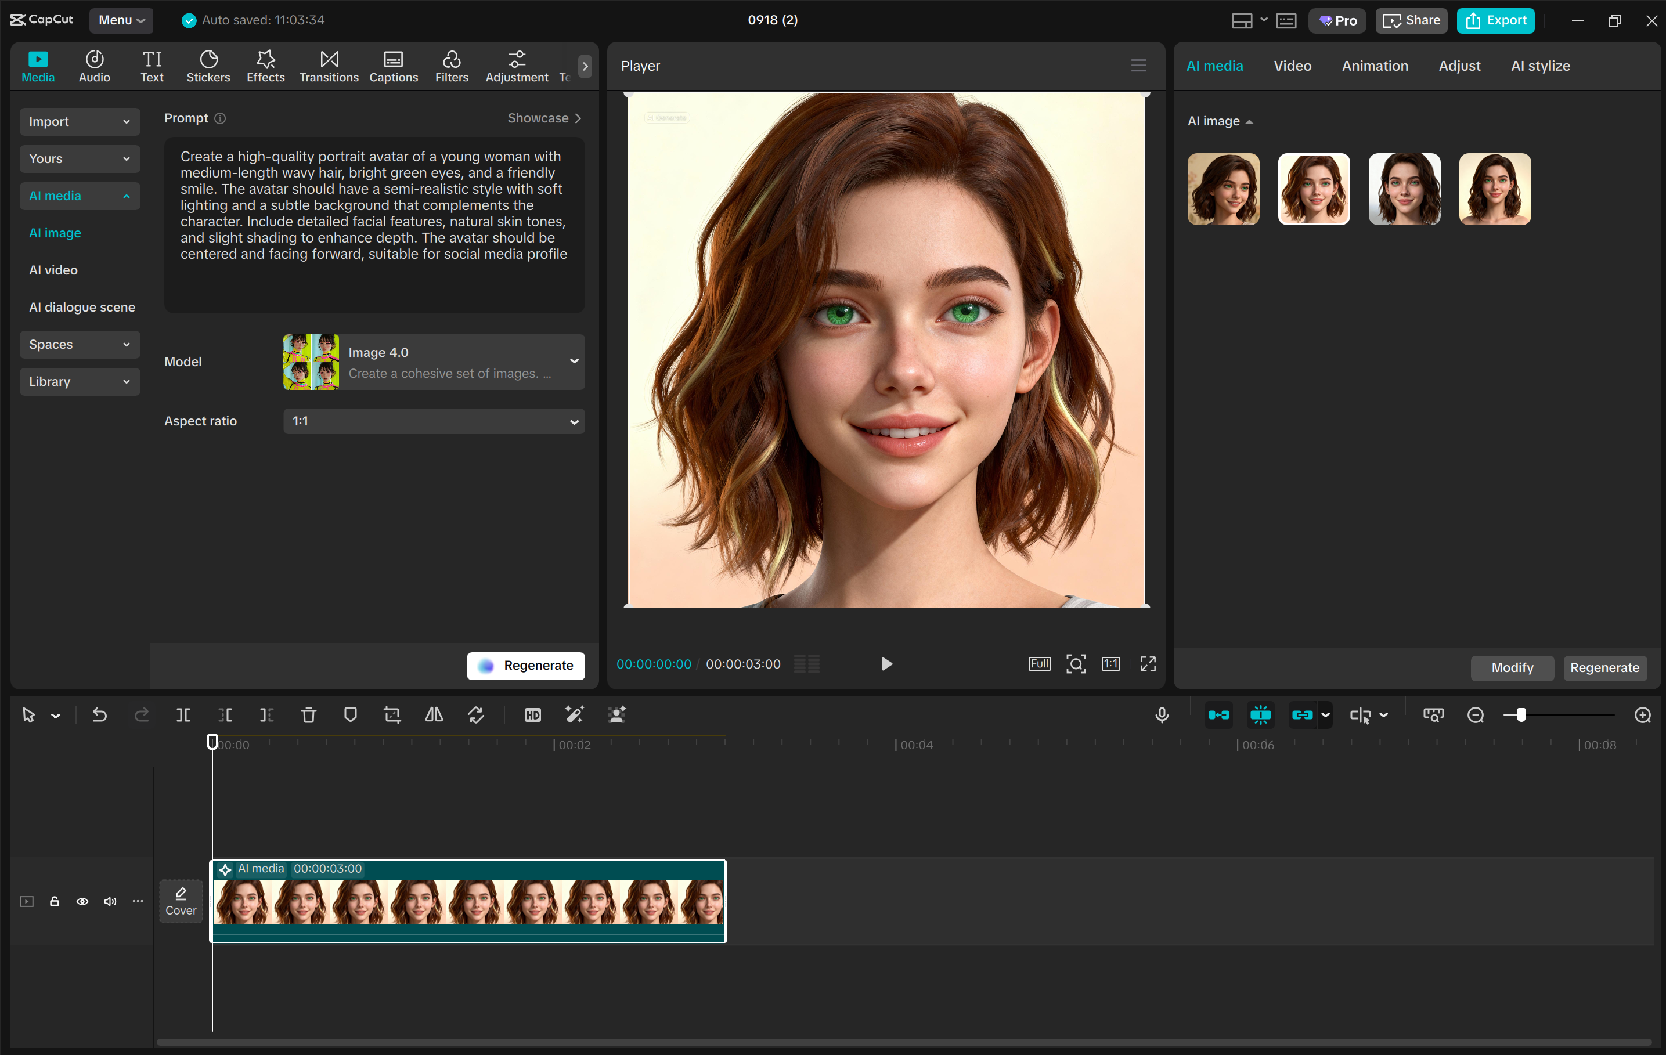Toggle track visibility eye icon
The width and height of the screenshot is (1666, 1055).
[x=82, y=901]
